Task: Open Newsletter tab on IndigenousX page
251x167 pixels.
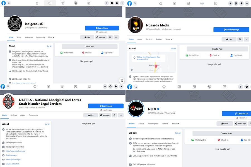Action: 29,37
